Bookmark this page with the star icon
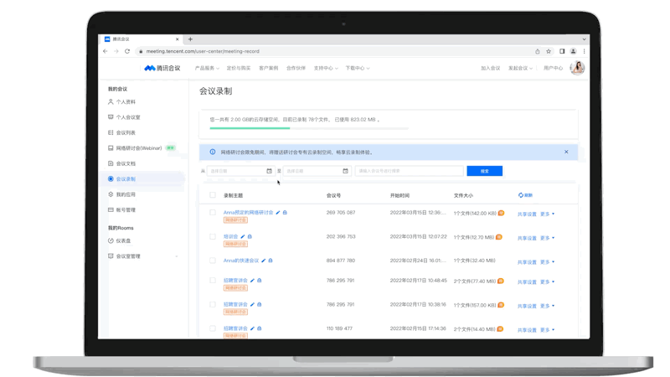Image resolution: width=670 pixels, height=377 pixels. 549,51
